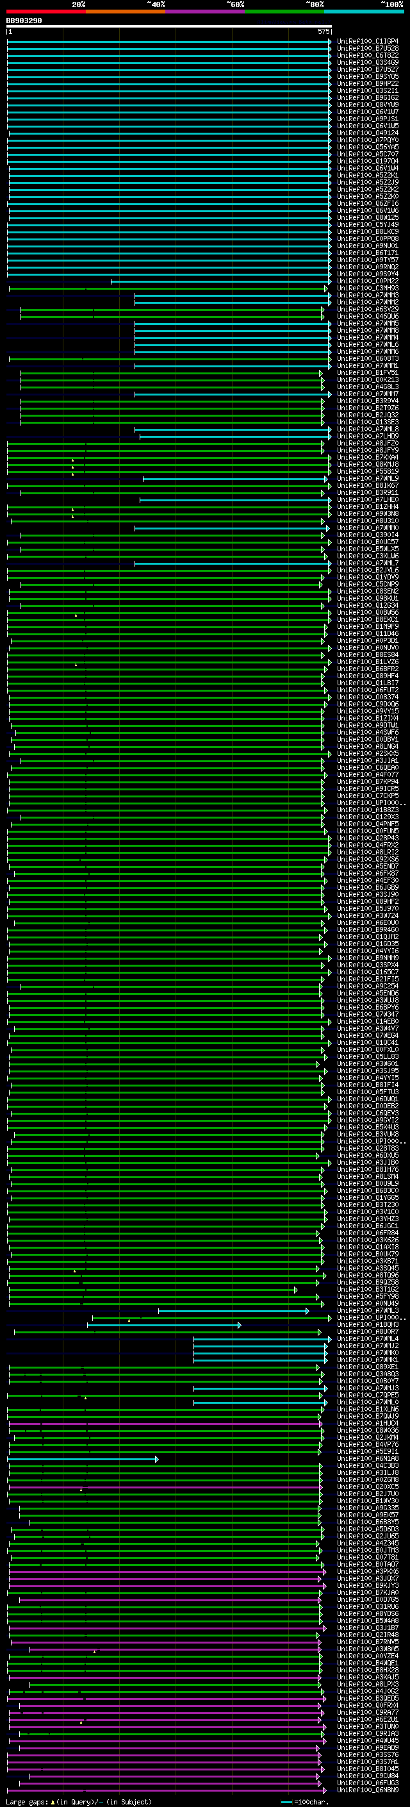410x1807 pixels.
Task: Open hit UniRef100_C1IGP4
Action: pos(367,42)
